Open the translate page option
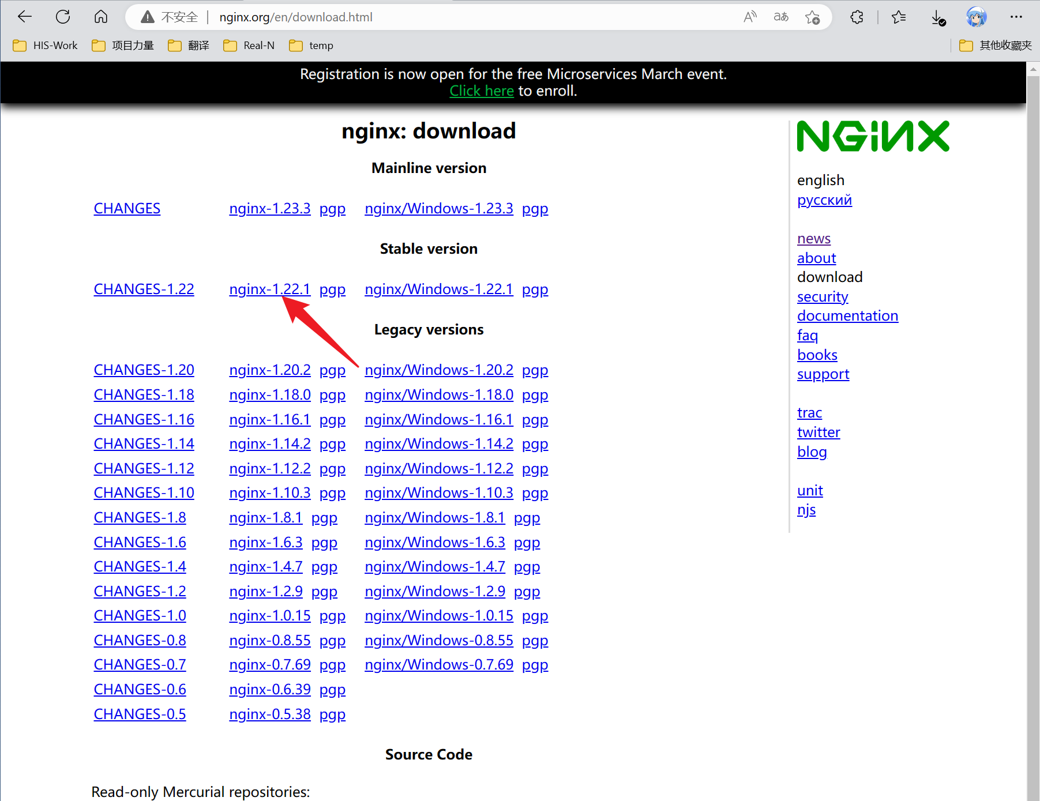The image size is (1040, 801). click(781, 17)
